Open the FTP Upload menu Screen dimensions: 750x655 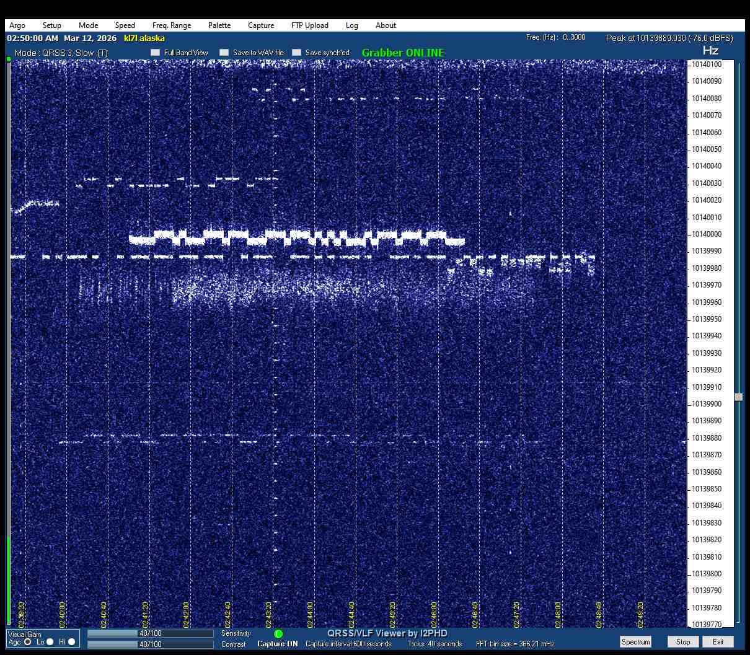(x=310, y=25)
